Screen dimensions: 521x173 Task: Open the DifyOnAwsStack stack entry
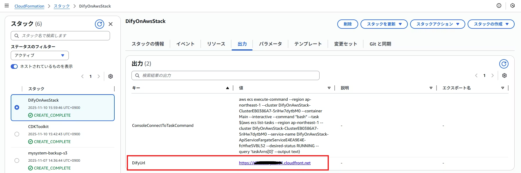tap(43, 100)
